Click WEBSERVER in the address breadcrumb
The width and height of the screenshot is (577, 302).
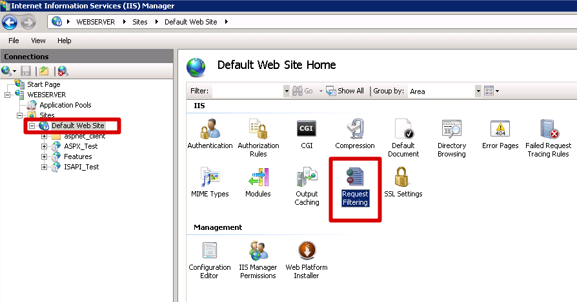pyautogui.click(x=96, y=22)
